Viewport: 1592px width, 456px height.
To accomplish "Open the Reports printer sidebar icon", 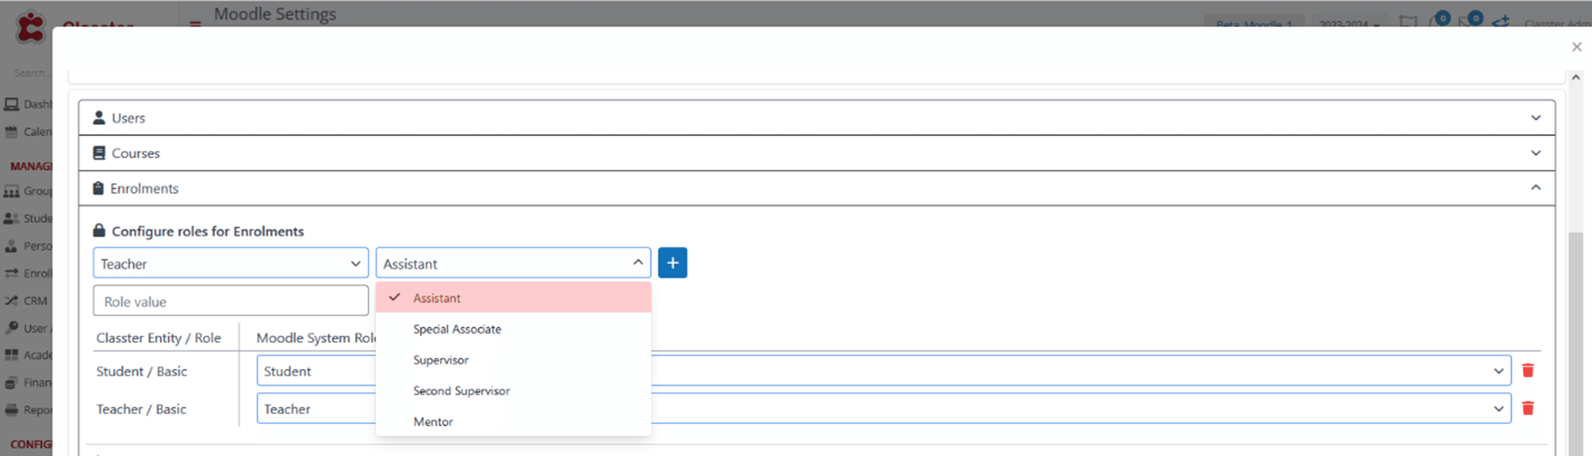I will click(11, 410).
